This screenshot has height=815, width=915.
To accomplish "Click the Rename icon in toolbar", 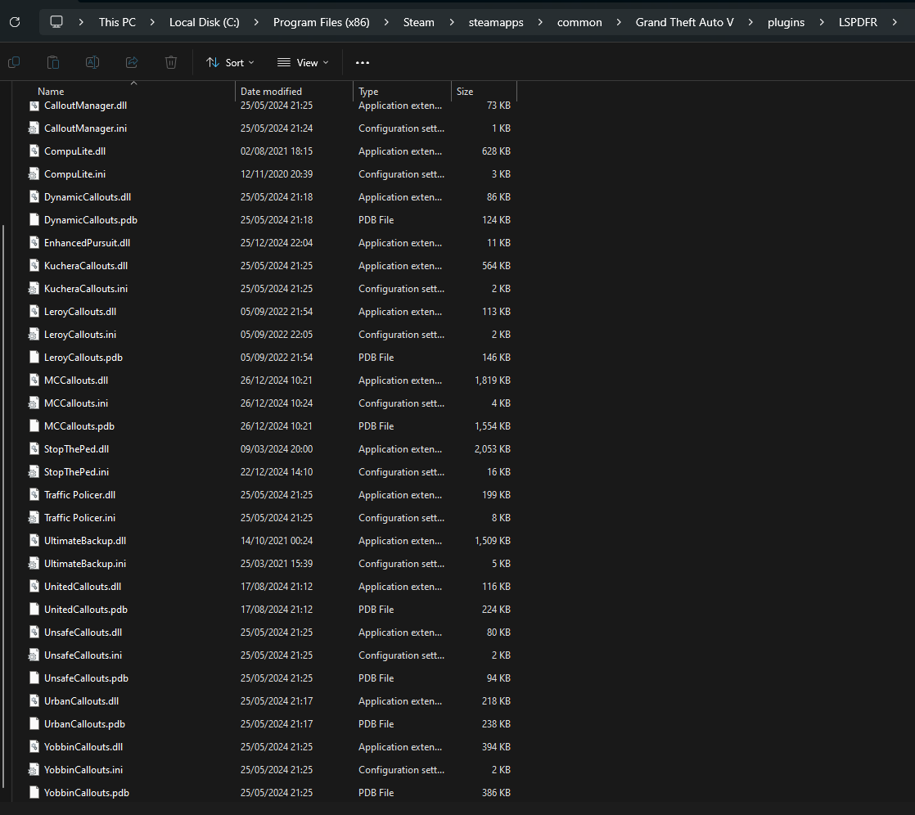I will (92, 62).
